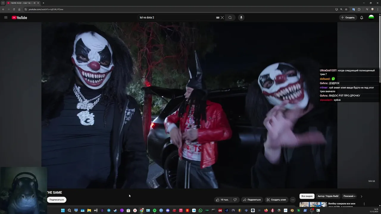Screen dimensions: 381x214
Task: Click the Создать button
Action: [x=348, y=18]
